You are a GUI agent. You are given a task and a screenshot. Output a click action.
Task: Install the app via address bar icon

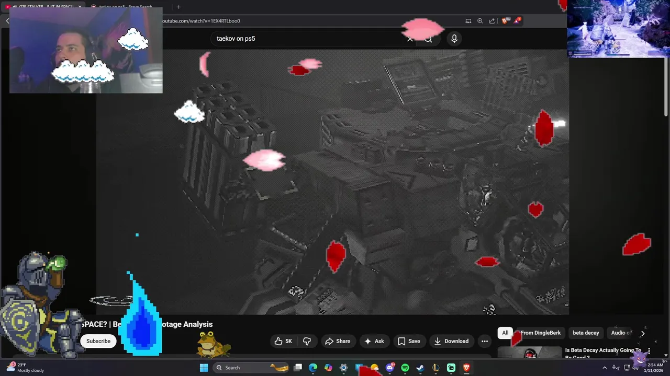tap(468, 21)
